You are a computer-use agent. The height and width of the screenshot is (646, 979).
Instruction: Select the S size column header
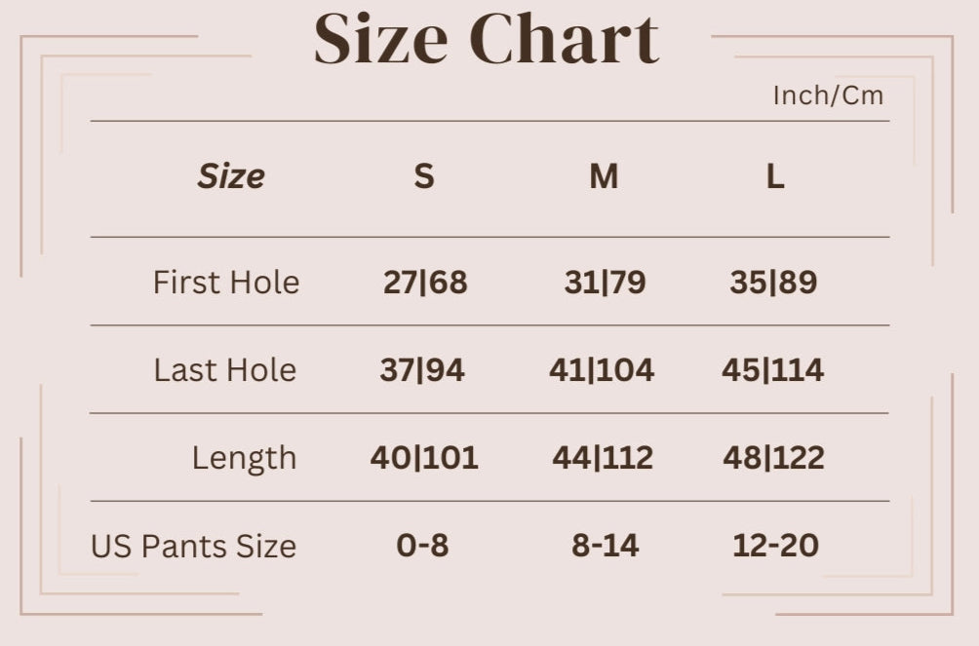(423, 176)
